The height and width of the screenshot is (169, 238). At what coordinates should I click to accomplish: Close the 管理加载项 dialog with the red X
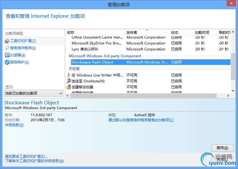(231, 3)
